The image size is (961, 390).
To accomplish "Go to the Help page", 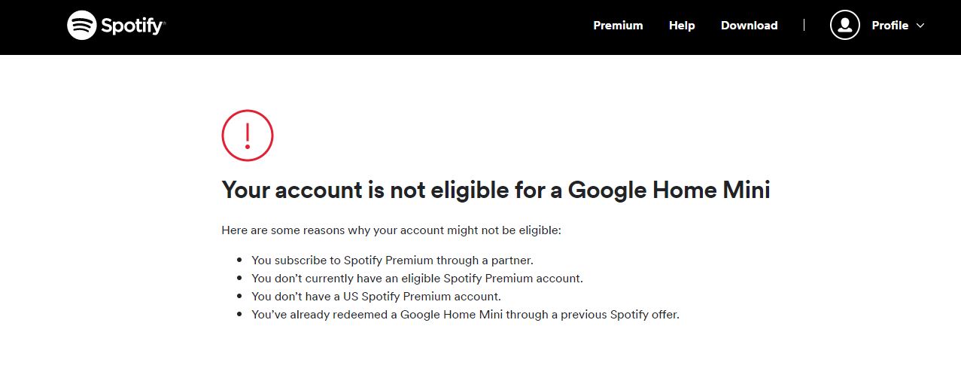I will coord(682,26).
